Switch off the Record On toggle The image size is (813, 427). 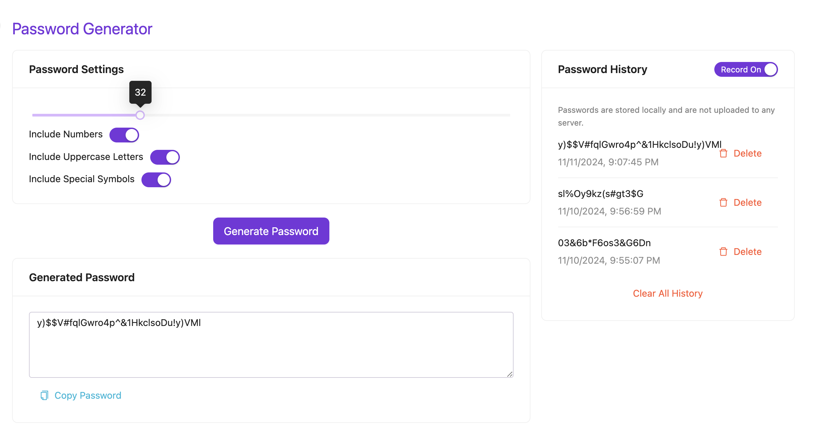point(746,69)
